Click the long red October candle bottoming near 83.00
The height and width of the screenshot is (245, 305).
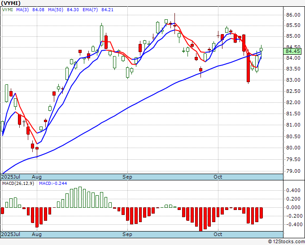pyautogui.click(x=248, y=67)
